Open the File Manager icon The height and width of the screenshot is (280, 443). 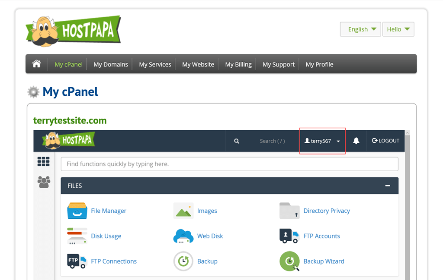pyautogui.click(x=77, y=211)
